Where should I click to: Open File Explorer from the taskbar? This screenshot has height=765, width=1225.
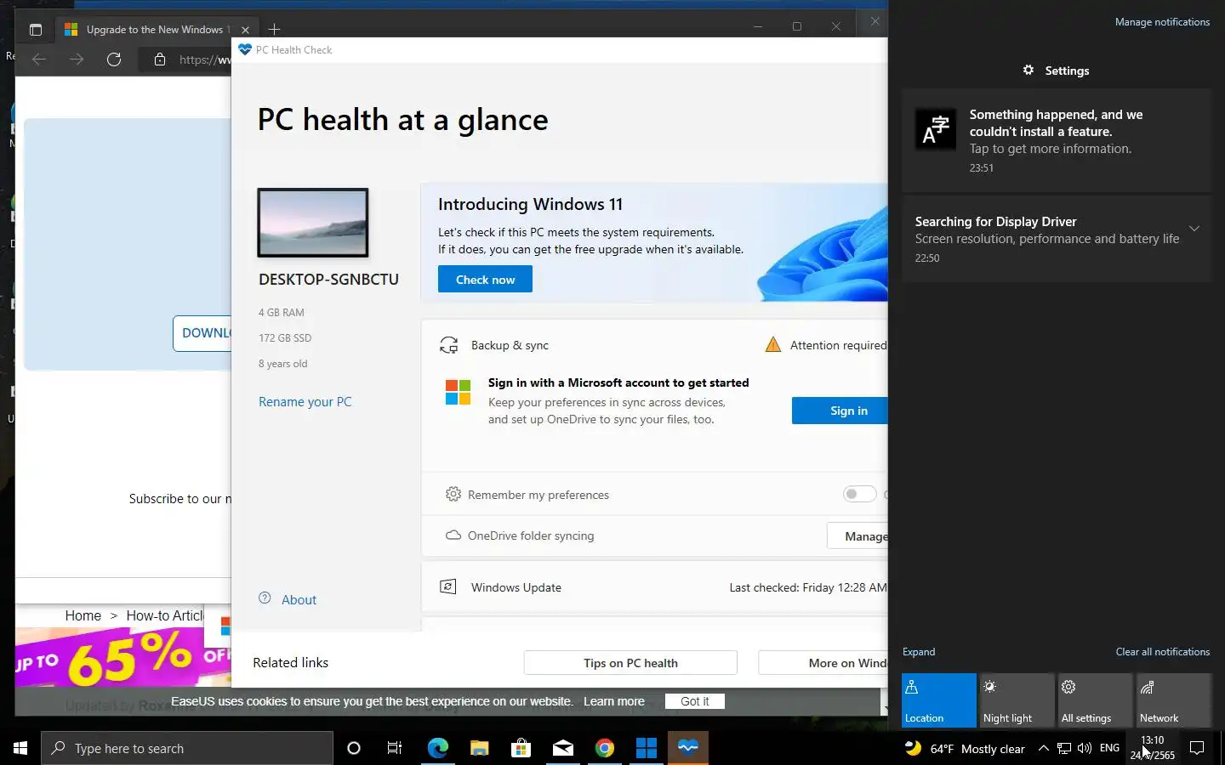(x=480, y=748)
